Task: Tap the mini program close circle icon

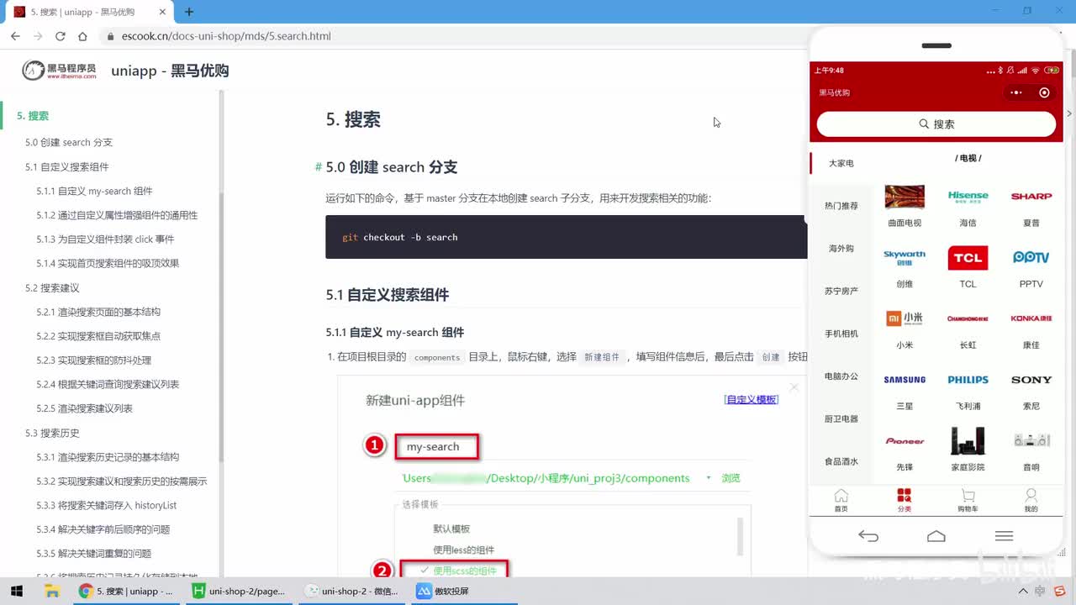Action: (1044, 92)
